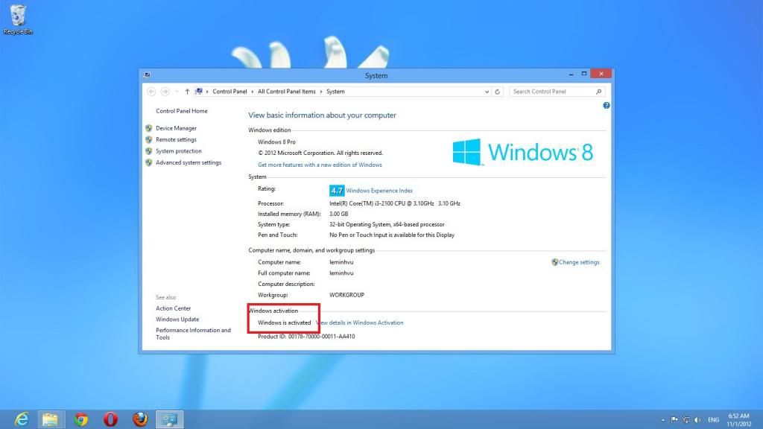Open System protection

pos(179,151)
